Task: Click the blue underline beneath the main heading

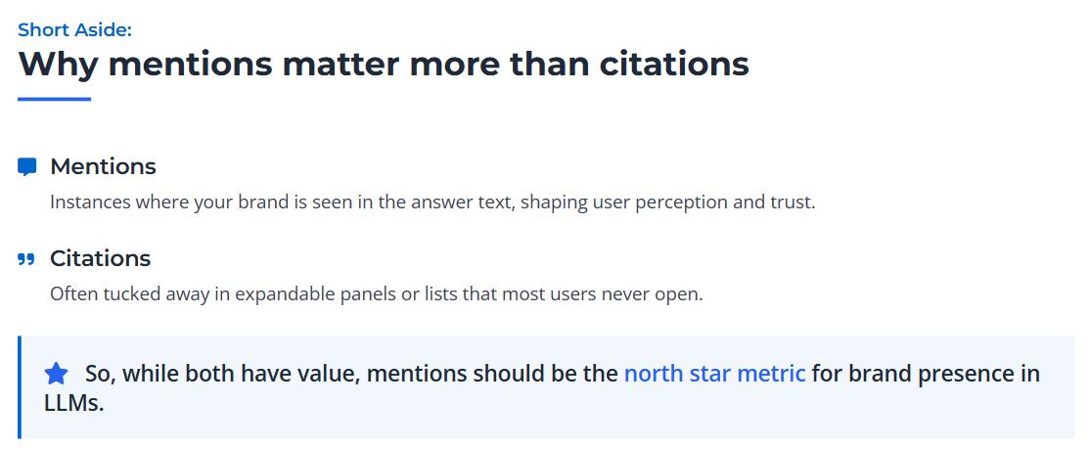Action: 54,99
